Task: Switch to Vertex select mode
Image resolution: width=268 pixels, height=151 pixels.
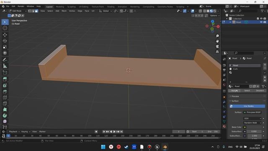Action: tap(30, 11)
